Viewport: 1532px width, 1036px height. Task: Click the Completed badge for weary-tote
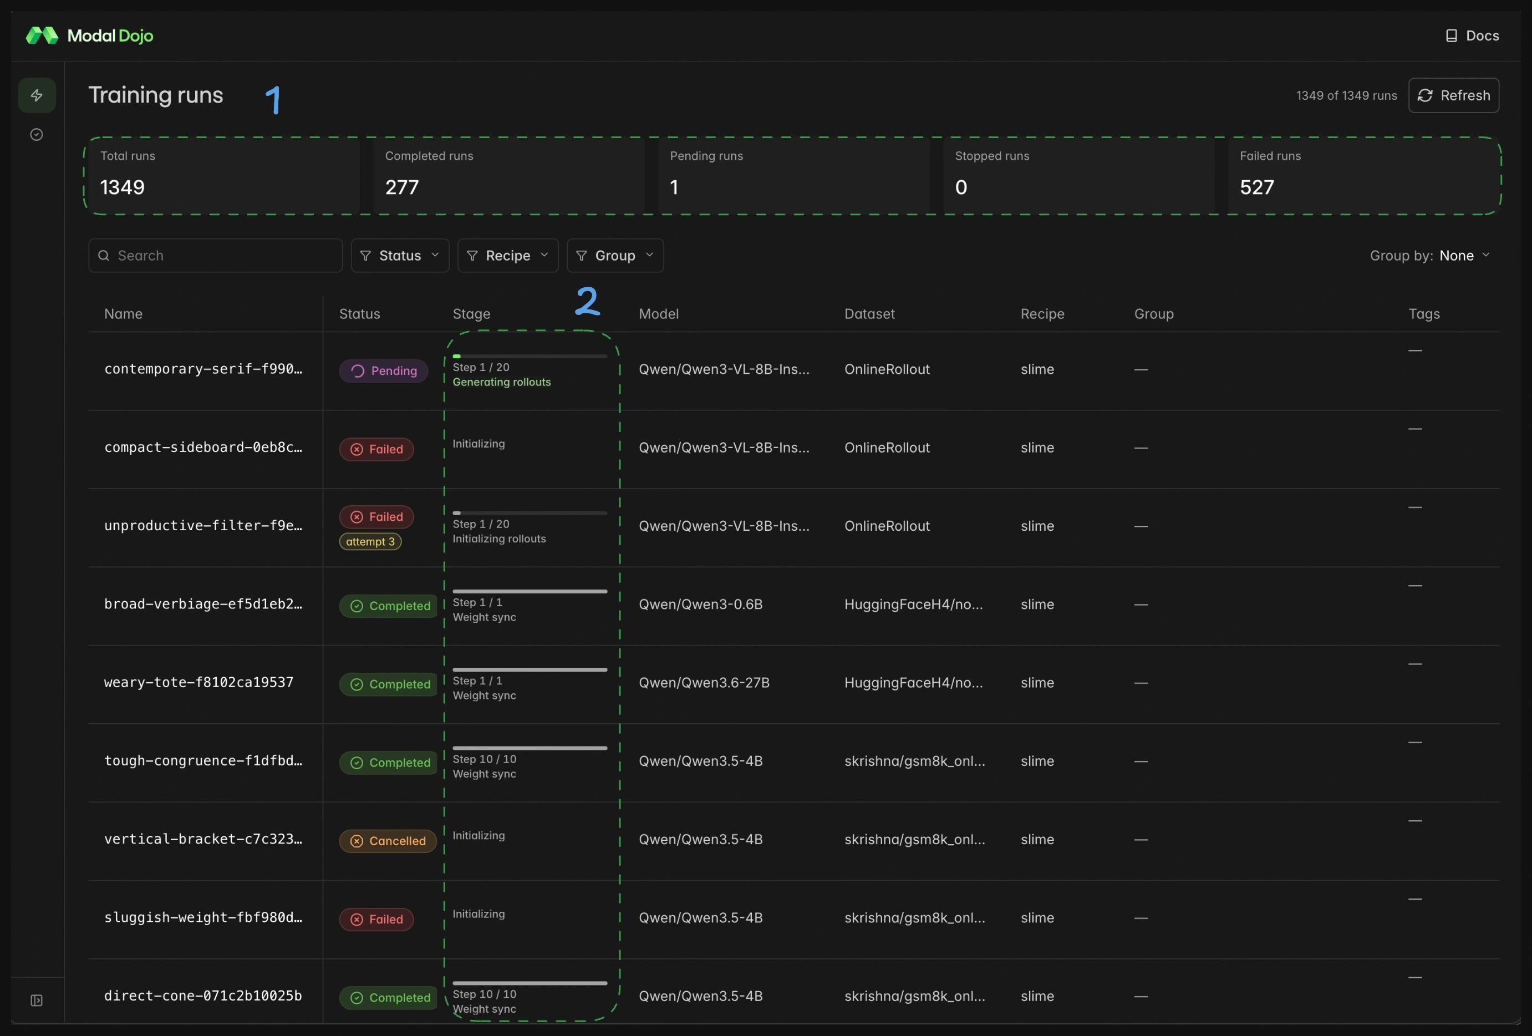coord(389,684)
